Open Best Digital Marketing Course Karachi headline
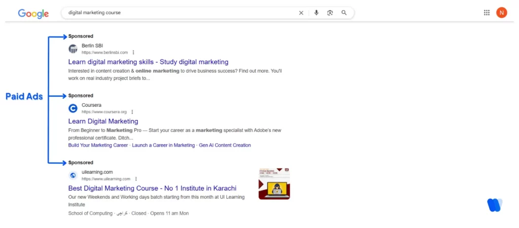This screenshot has height=228, width=519. (x=152, y=189)
